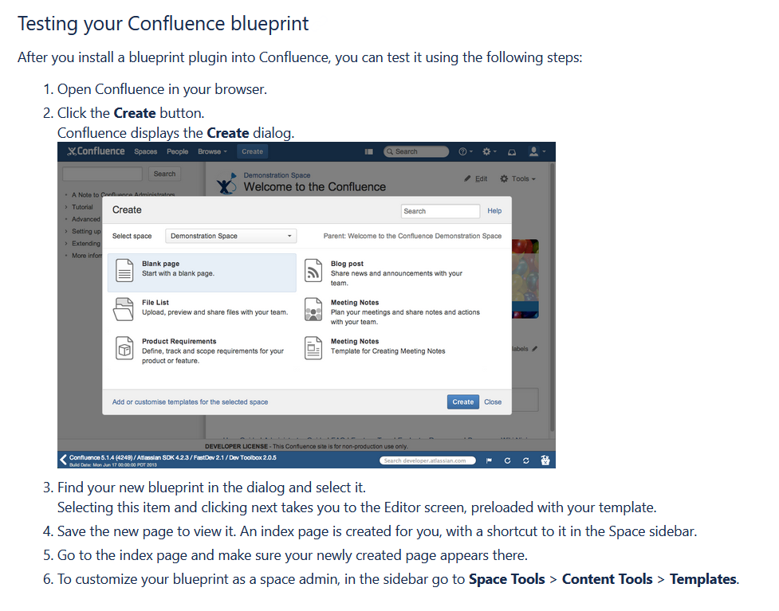
Task: Click the refresh arrows icon in developer toolbar
Action: pos(525,461)
